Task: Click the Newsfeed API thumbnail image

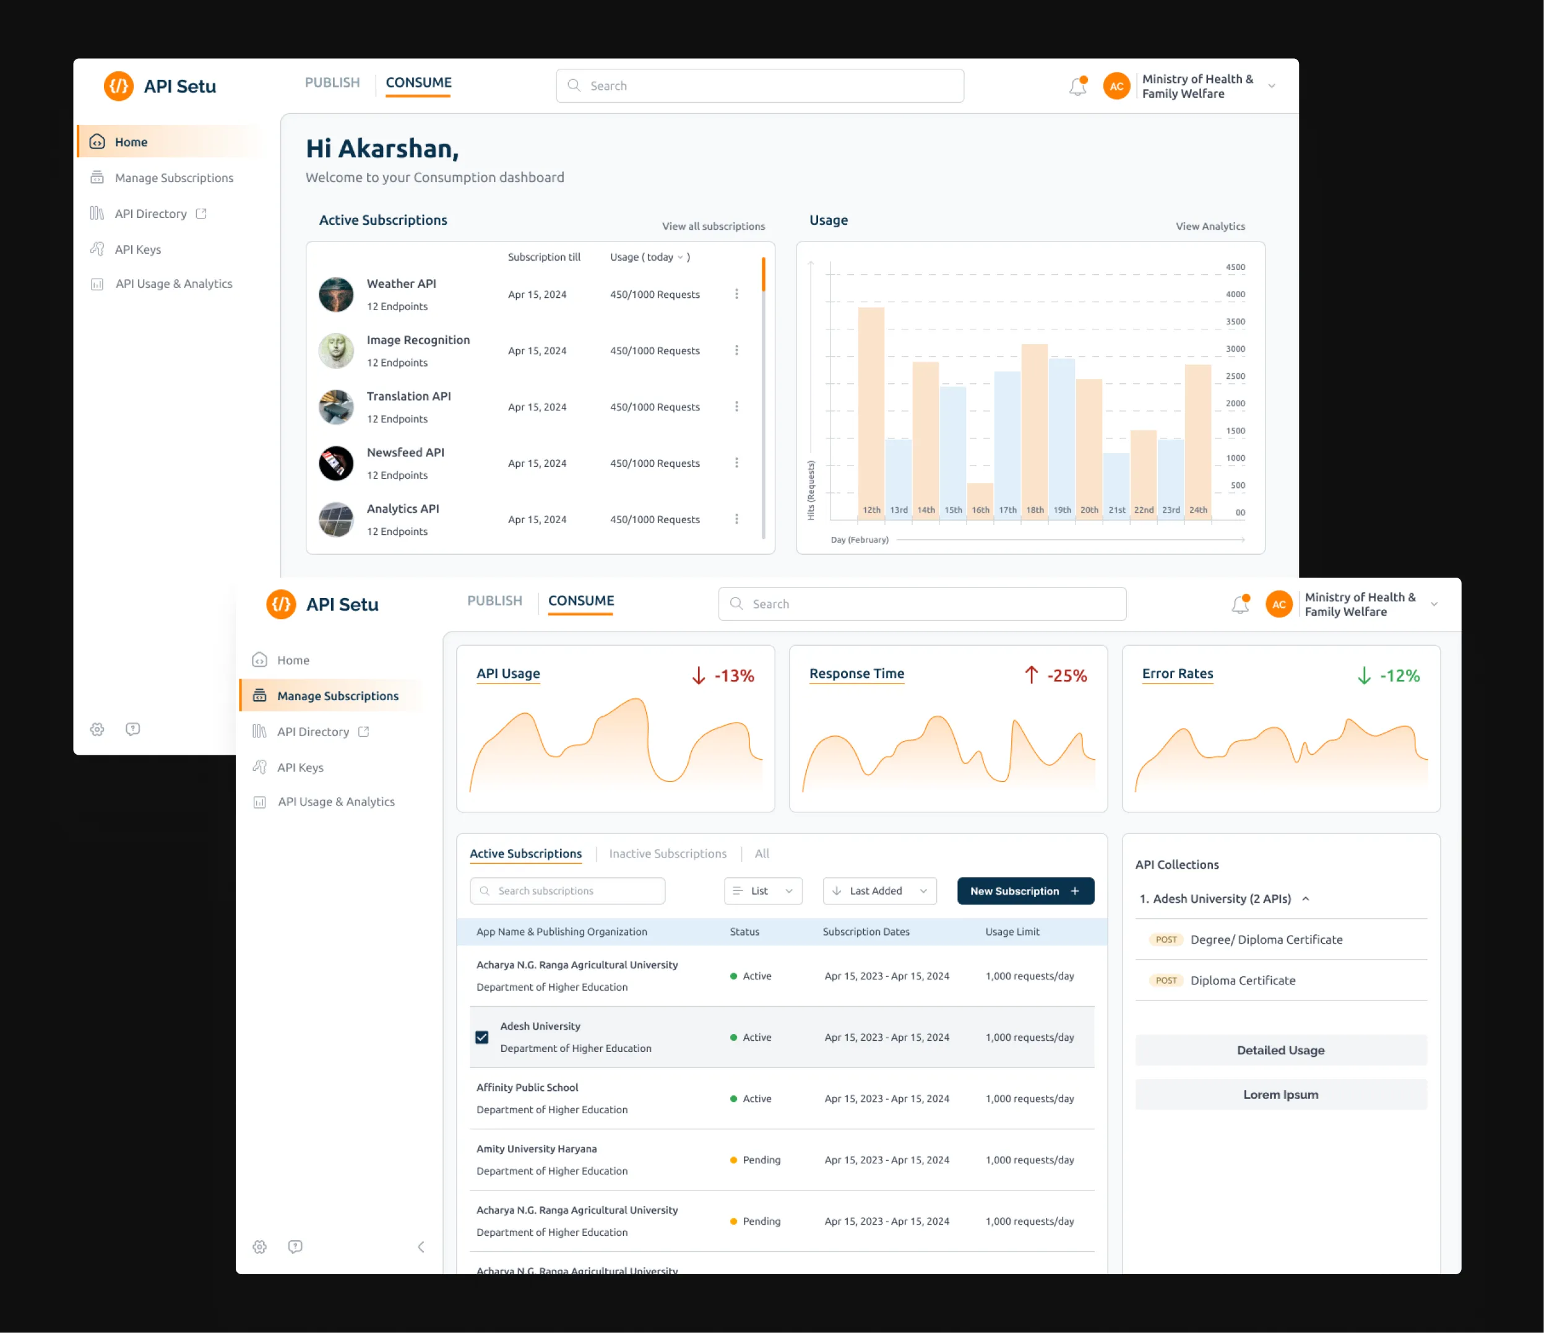Action: point(336,463)
